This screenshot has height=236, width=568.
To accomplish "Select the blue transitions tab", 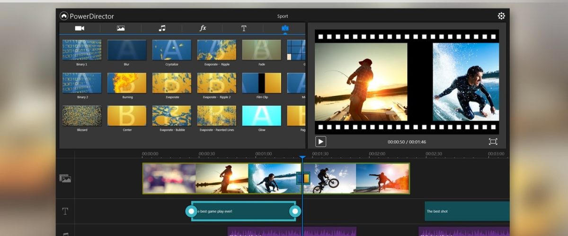I will [x=285, y=28].
